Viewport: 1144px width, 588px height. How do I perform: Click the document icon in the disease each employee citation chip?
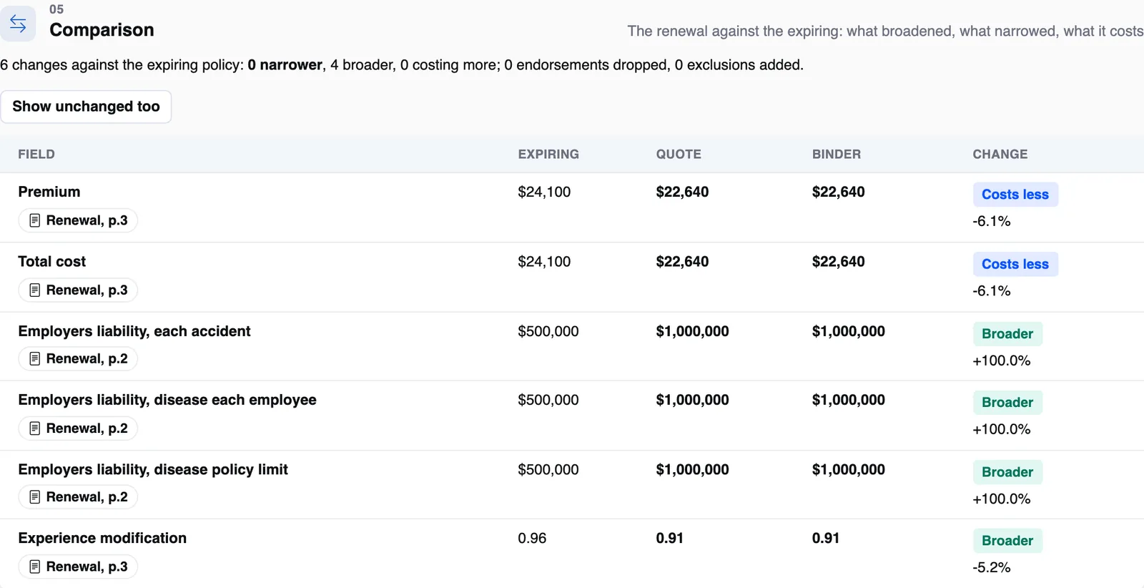(34, 428)
